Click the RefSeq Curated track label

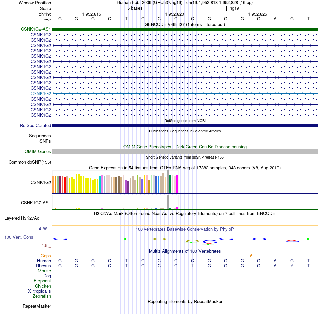point(35,125)
